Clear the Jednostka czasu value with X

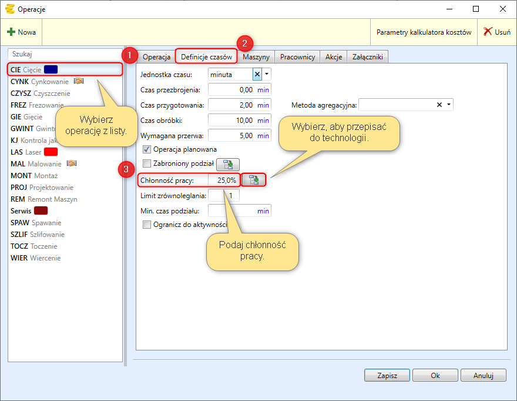(x=257, y=75)
